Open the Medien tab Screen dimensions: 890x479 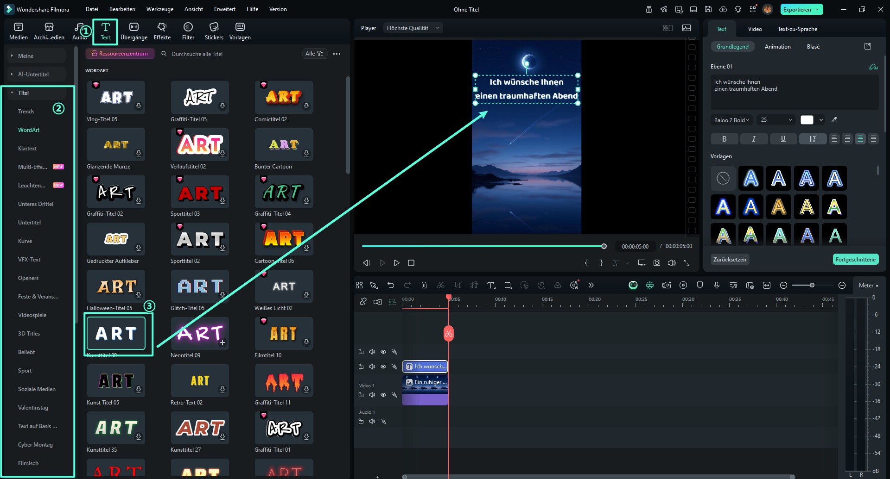(x=19, y=31)
